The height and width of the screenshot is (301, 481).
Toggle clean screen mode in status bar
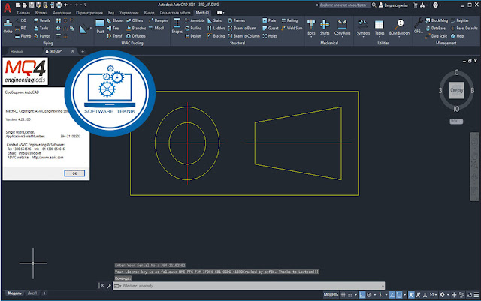[469, 295]
